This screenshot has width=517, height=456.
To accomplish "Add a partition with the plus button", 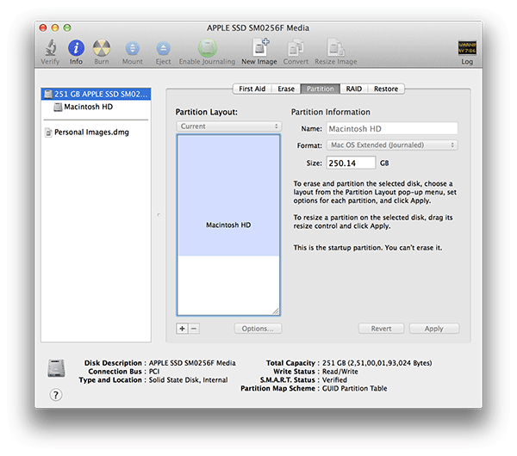I will point(182,329).
